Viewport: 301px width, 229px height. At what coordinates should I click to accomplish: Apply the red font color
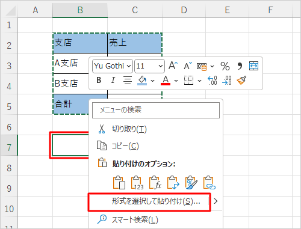(x=166, y=81)
